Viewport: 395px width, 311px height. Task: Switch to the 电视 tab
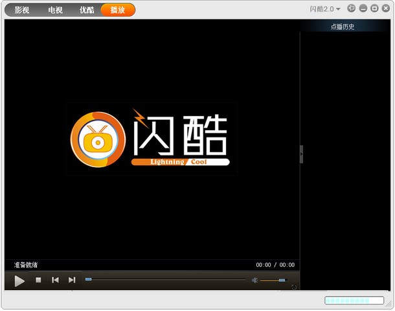click(x=55, y=10)
